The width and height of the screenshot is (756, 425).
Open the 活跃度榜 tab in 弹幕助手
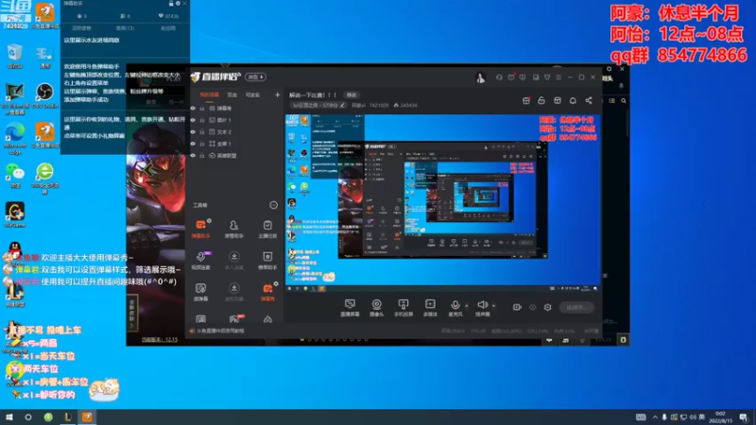(81, 28)
